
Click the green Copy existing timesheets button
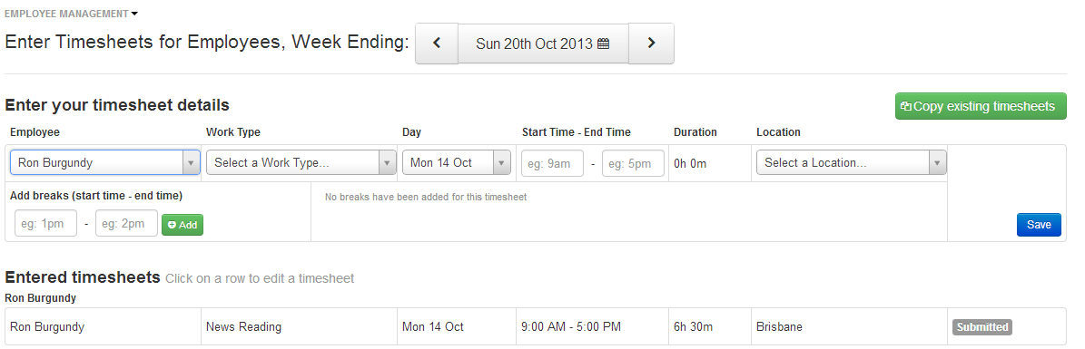click(x=981, y=106)
